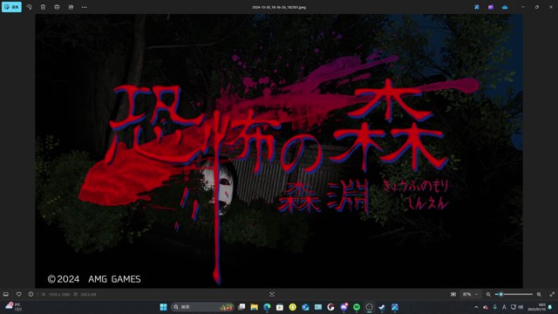Zoom out with the minus magnifier icon
This screenshot has width=558, height=314.
[x=488, y=295]
